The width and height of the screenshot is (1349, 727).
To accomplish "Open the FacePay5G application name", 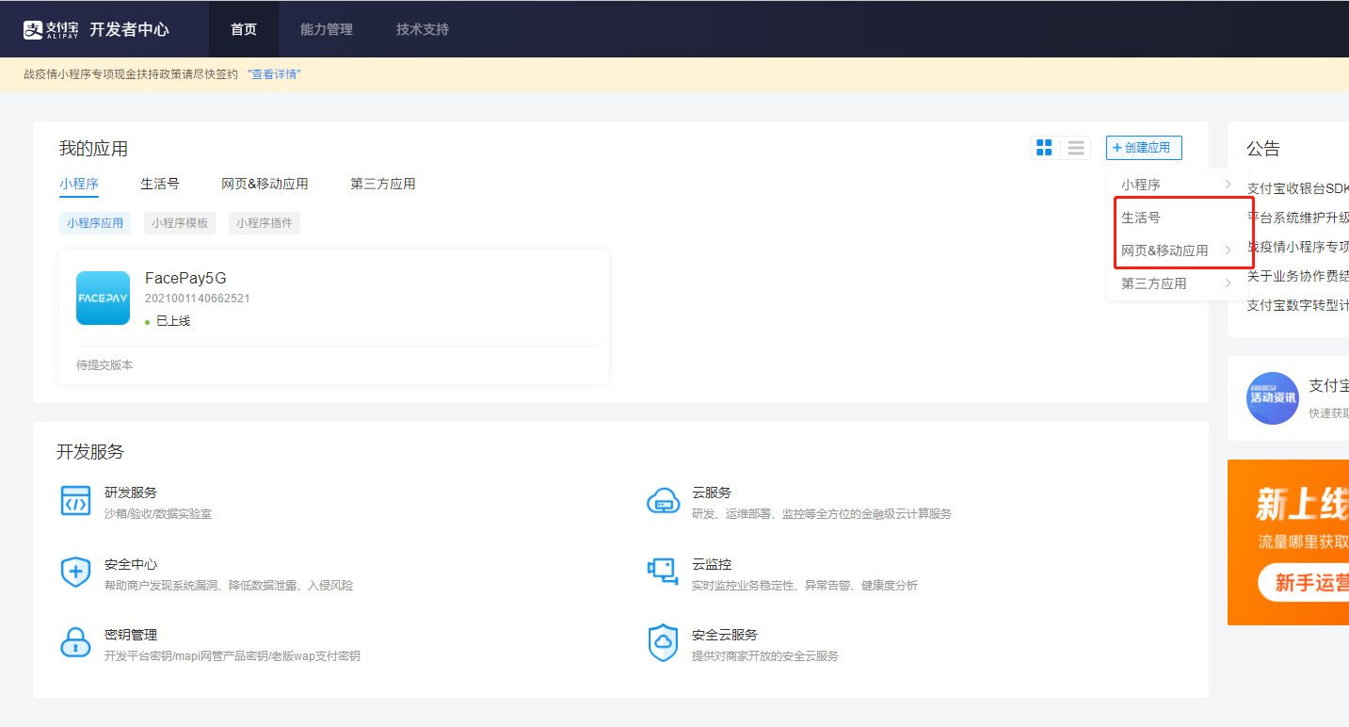I will 185,279.
